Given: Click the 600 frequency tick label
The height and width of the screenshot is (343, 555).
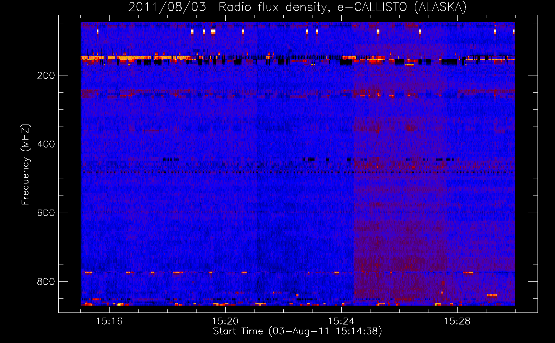Looking at the screenshot, I should (46, 213).
